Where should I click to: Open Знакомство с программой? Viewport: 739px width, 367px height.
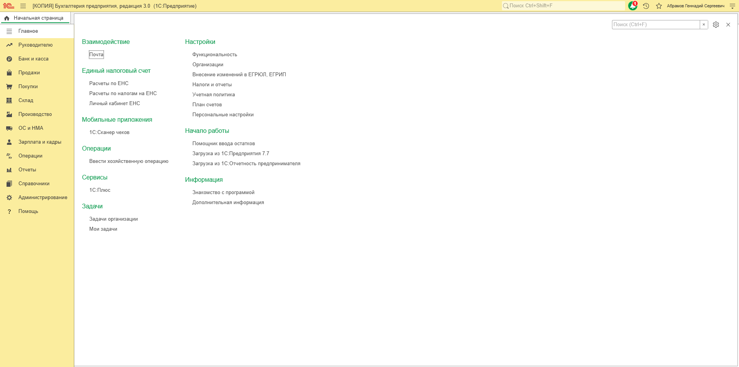tap(223, 193)
